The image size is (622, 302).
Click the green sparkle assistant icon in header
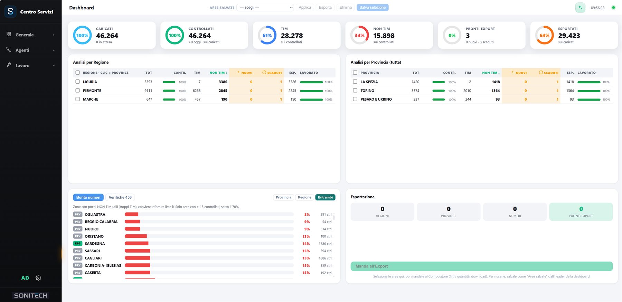pos(580,8)
